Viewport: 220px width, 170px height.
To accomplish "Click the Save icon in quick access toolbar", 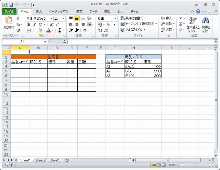I will pyautogui.click(x=11, y=5).
